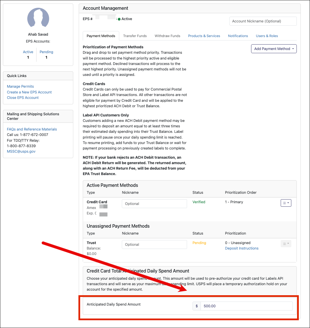310x328 pixels.
Task: View Deposit Instructions for Trust account
Action: (x=242, y=248)
